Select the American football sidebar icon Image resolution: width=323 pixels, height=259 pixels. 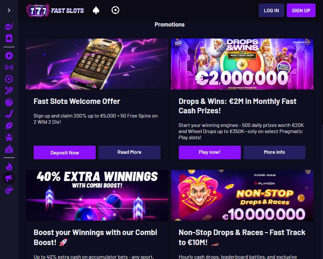(9, 126)
